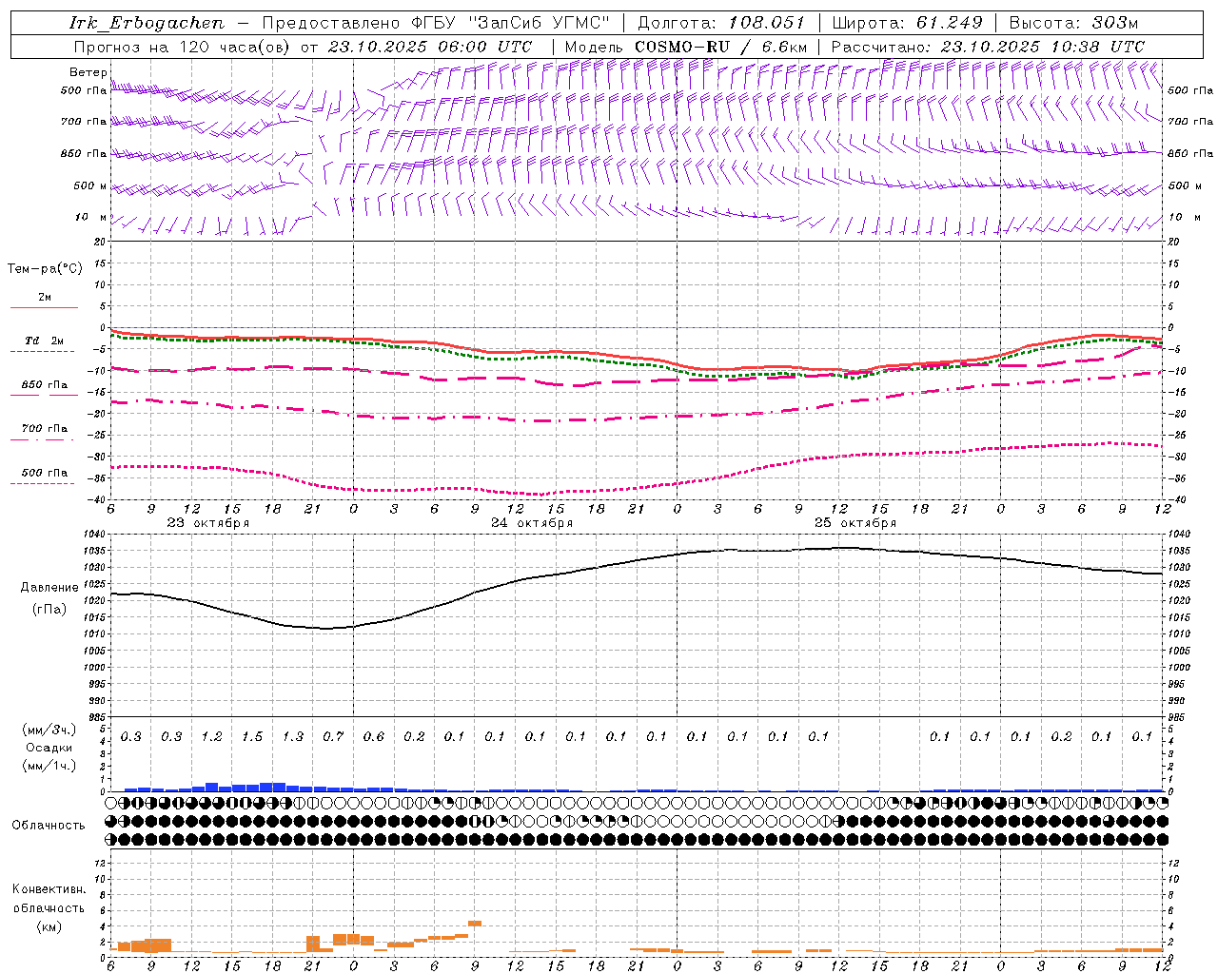This screenshot has height=974, width=1218.
Task: Click 'Рассчитано: 23.10.2025 10:38 UTC' timestamp
Action: click(988, 47)
